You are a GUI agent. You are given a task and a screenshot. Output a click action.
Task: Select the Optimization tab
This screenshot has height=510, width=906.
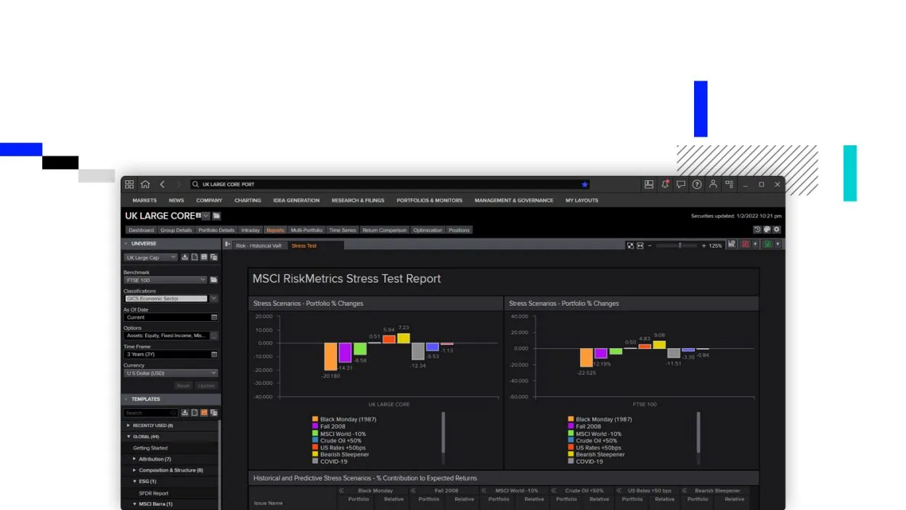pyautogui.click(x=428, y=230)
